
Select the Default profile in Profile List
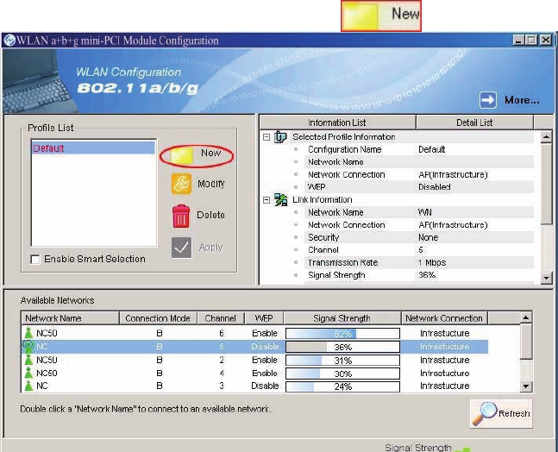pos(94,148)
